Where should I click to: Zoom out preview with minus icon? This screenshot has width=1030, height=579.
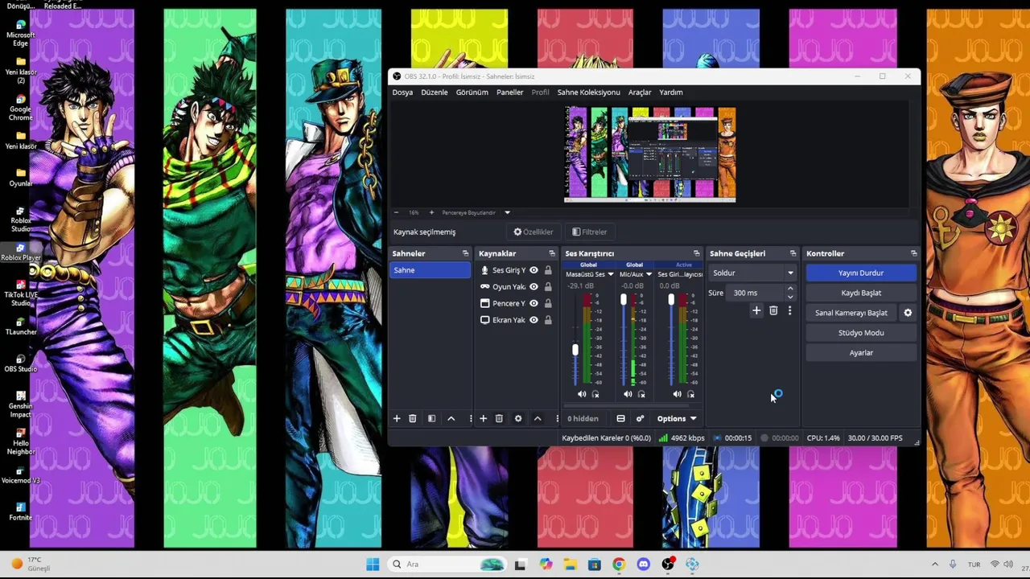396,212
